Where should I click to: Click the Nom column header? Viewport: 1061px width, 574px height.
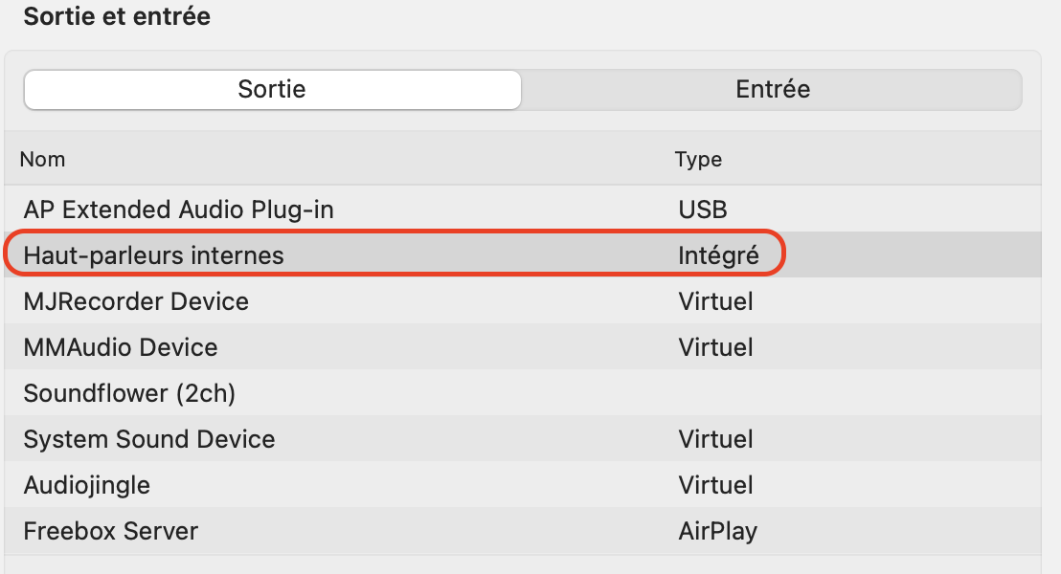[43, 159]
